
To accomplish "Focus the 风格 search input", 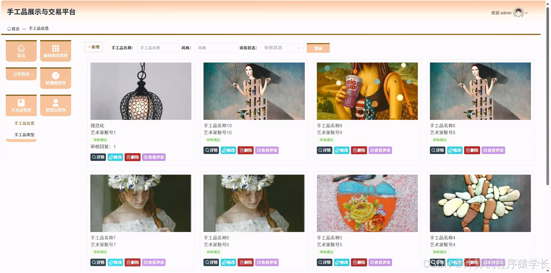I will coord(216,48).
